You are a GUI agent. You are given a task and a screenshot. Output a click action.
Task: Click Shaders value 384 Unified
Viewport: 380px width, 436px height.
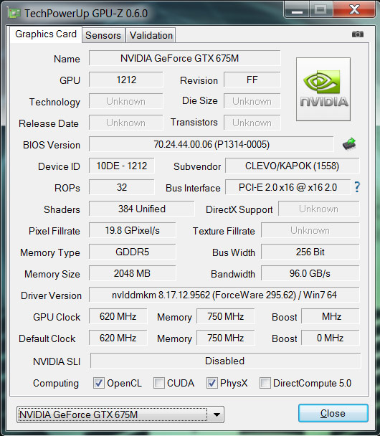[x=141, y=209]
